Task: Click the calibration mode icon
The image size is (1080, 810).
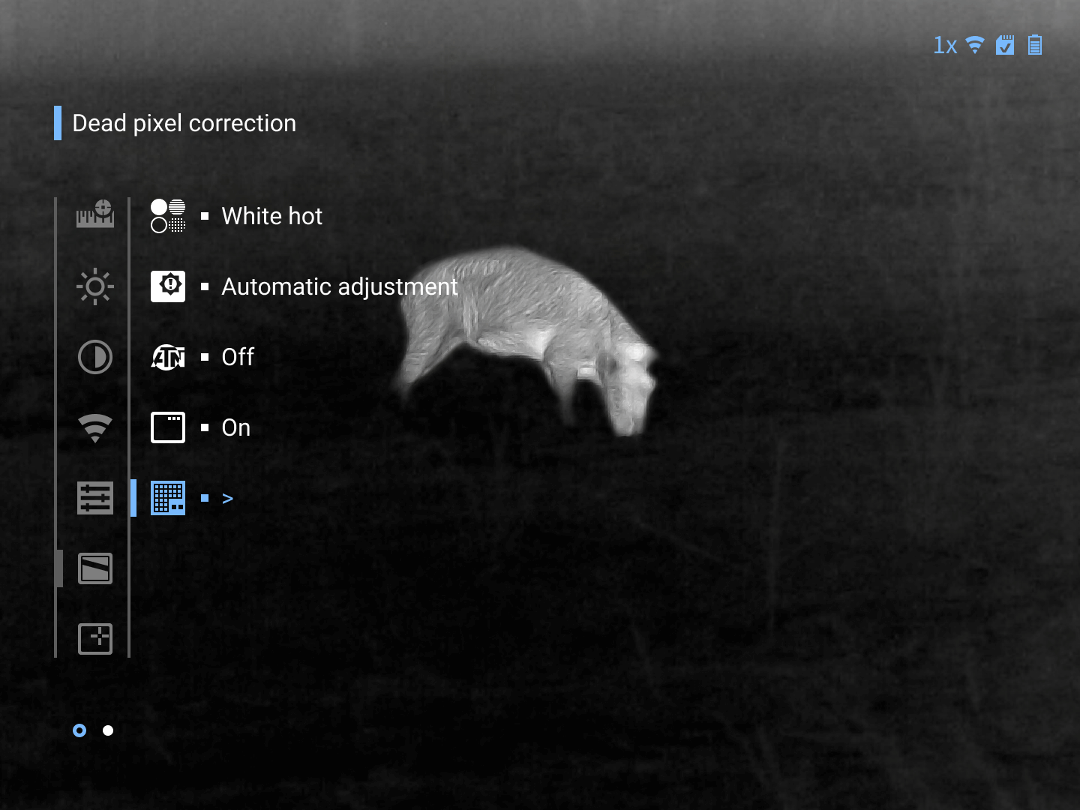Action: (x=168, y=286)
